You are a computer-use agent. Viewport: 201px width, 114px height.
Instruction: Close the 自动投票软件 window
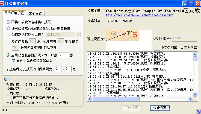197,4
